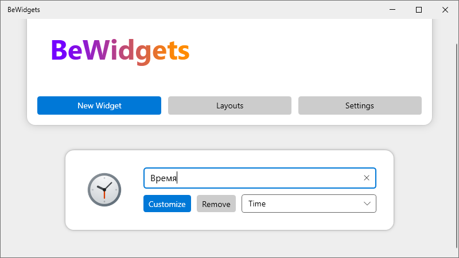Focus the widget name field containing Время
The image size is (459, 258).
tap(260, 178)
